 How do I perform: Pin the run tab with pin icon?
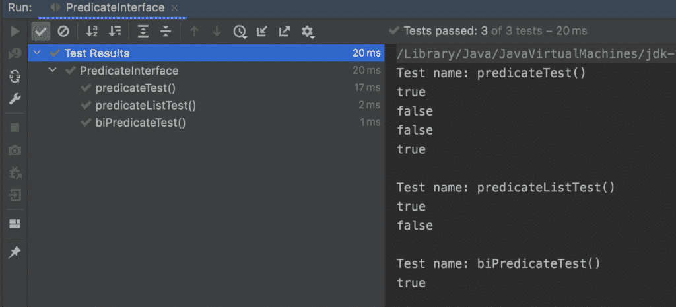pos(14,252)
